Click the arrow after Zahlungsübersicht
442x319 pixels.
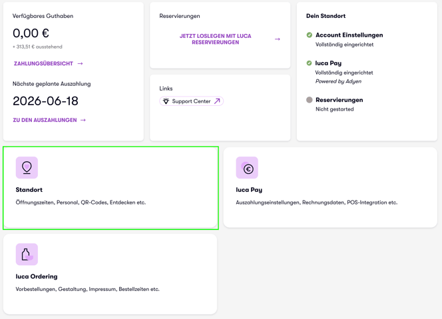coord(80,63)
